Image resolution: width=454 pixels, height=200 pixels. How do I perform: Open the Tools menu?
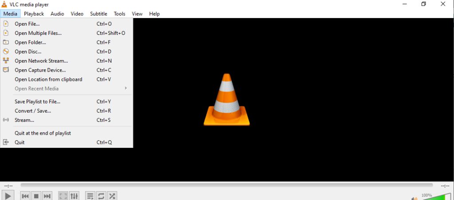point(120,14)
